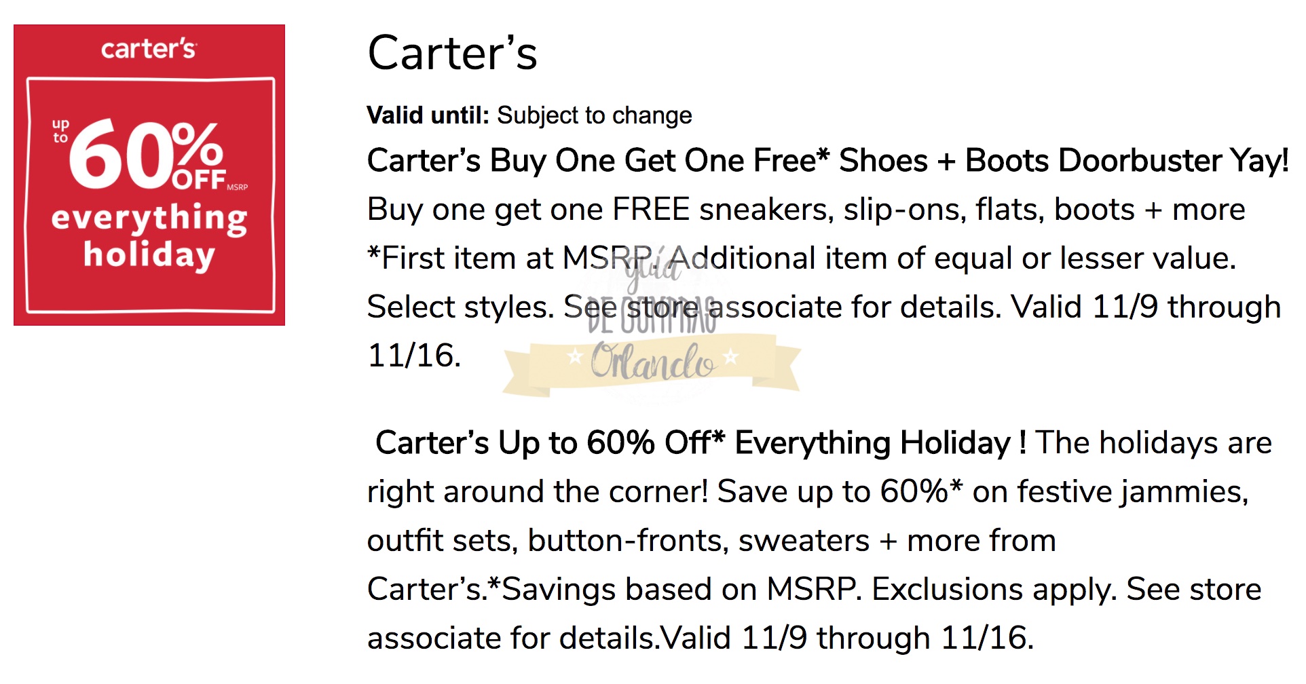Click the Buy One Get One Free headline
Image resolution: width=1306 pixels, height=684 pixels.
click(x=827, y=161)
